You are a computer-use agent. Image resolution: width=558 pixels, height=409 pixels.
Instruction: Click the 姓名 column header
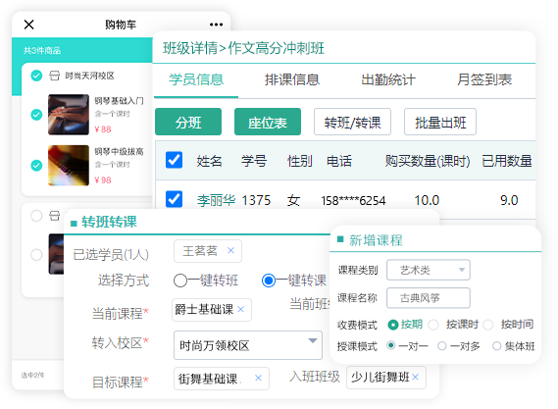pos(209,161)
